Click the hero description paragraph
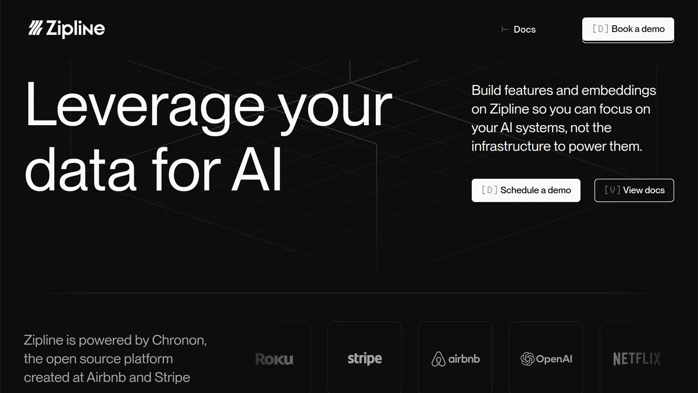 [563, 118]
